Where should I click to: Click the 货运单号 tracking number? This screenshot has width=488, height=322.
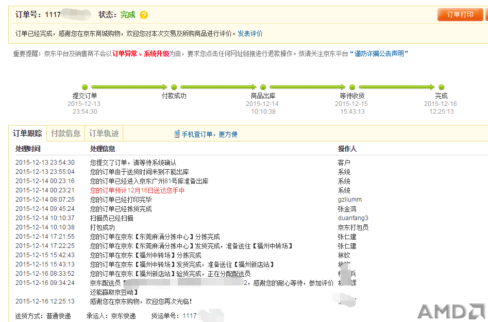[x=190, y=316]
